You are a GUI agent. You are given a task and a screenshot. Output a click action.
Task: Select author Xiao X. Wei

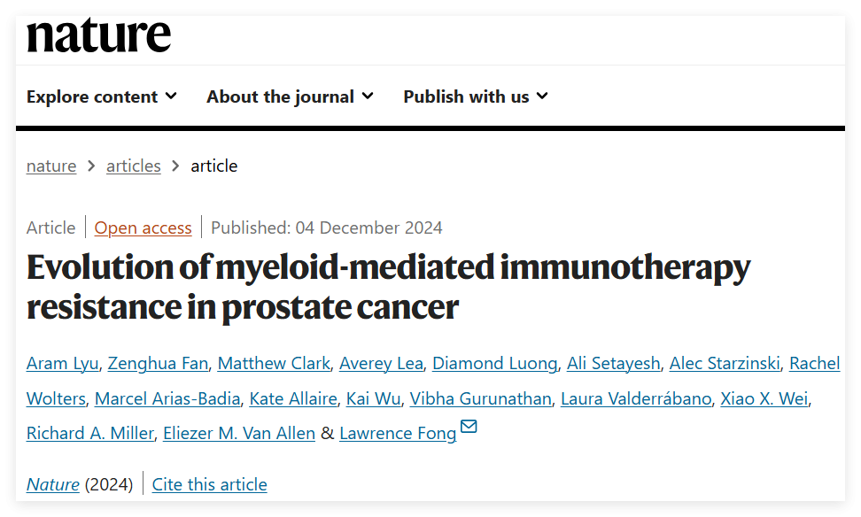tap(764, 398)
